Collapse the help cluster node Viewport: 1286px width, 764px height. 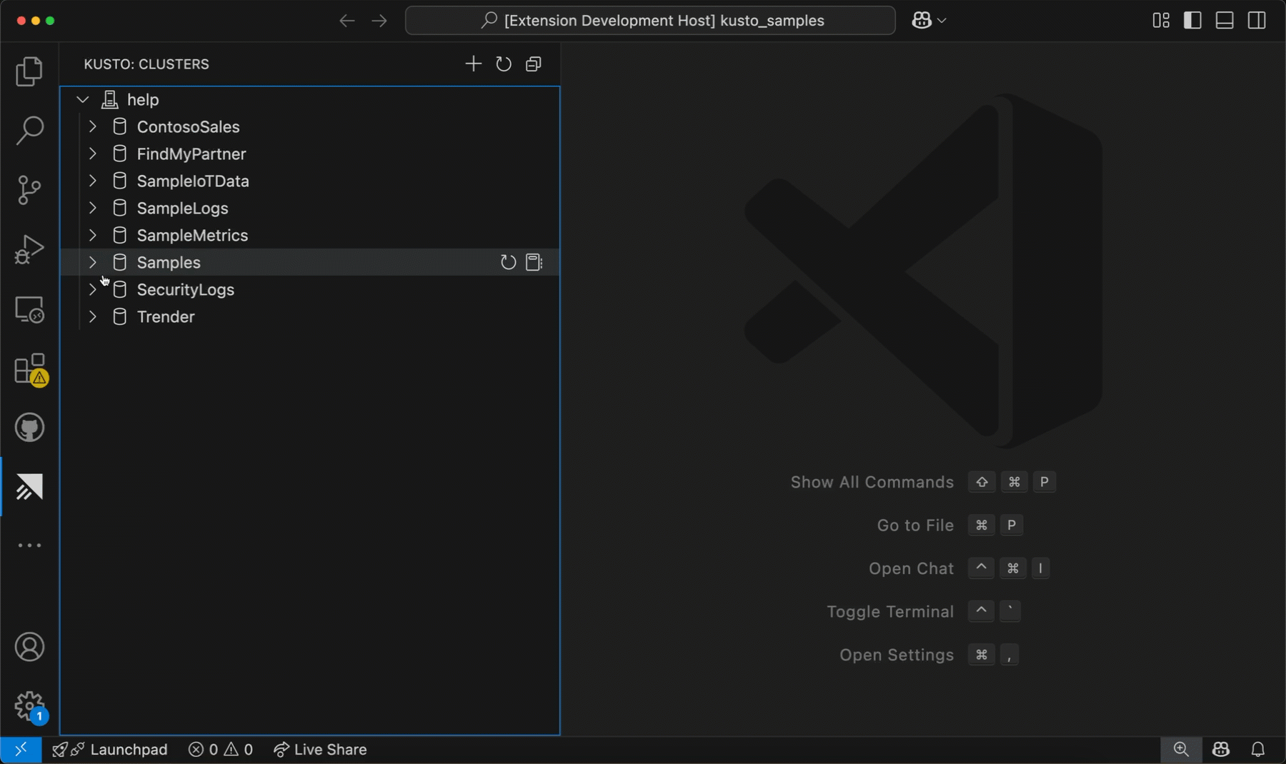click(83, 100)
